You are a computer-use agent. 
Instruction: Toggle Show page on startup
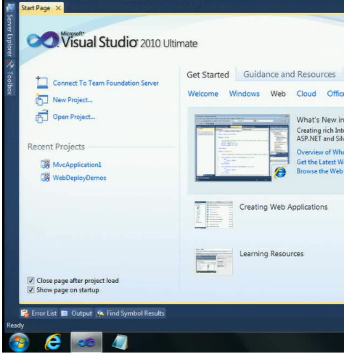click(30, 289)
